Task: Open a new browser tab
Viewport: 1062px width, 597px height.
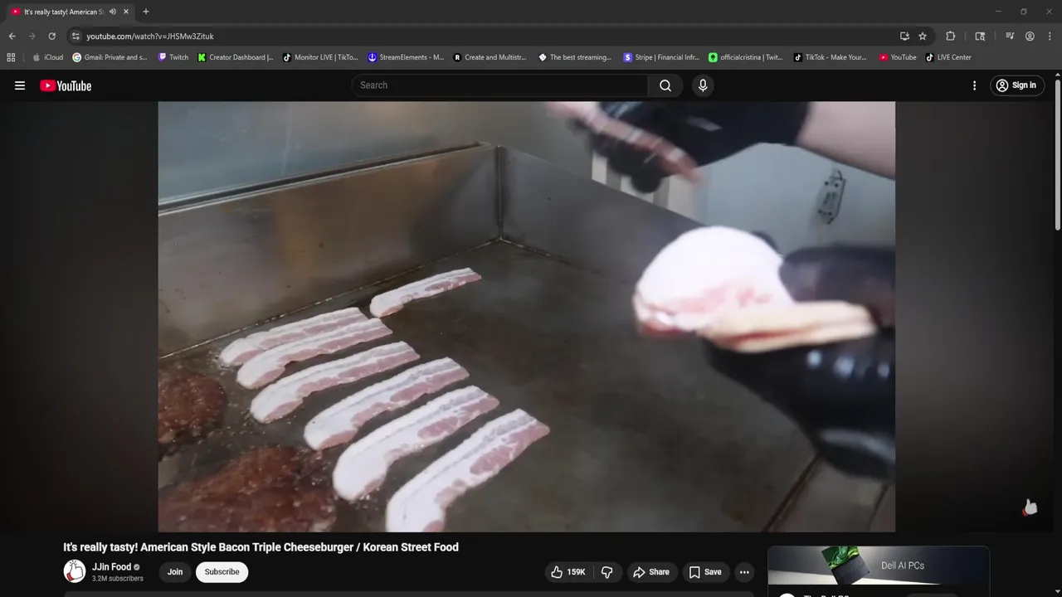Action: (x=146, y=12)
